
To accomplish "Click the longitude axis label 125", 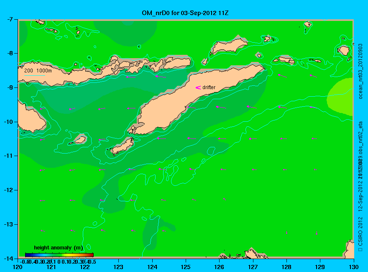I will pyautogui.click(x=186, y=267).
